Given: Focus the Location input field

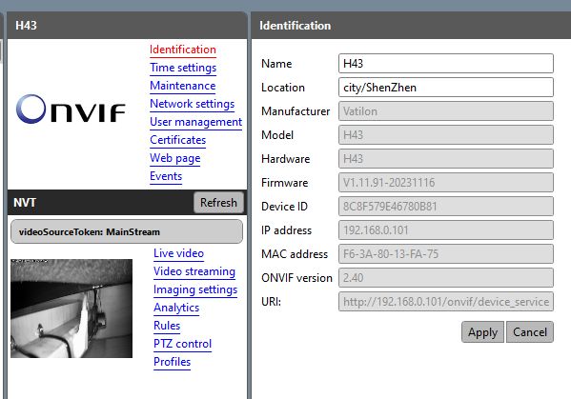Looking at the screenshot, I should 446,88.
